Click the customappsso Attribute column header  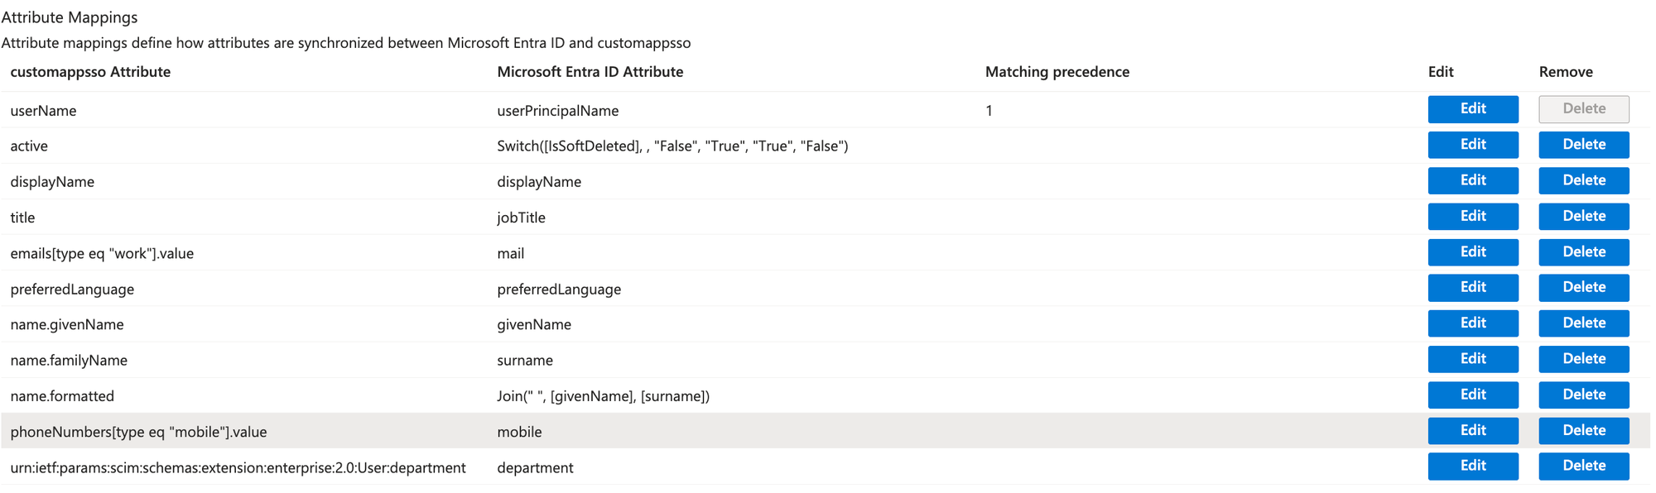click(x=90, y=72)
